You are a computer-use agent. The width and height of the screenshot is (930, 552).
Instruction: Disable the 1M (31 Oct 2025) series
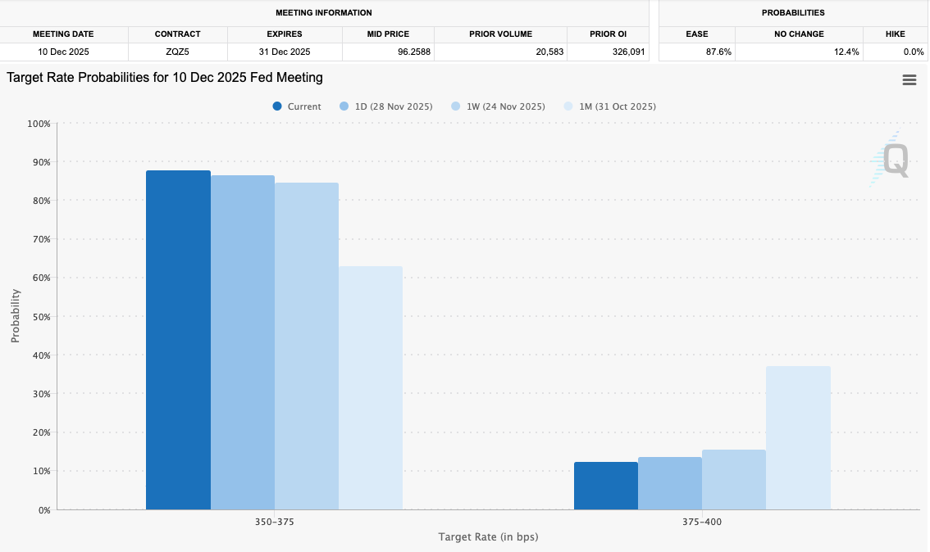(x=609, y=106)
